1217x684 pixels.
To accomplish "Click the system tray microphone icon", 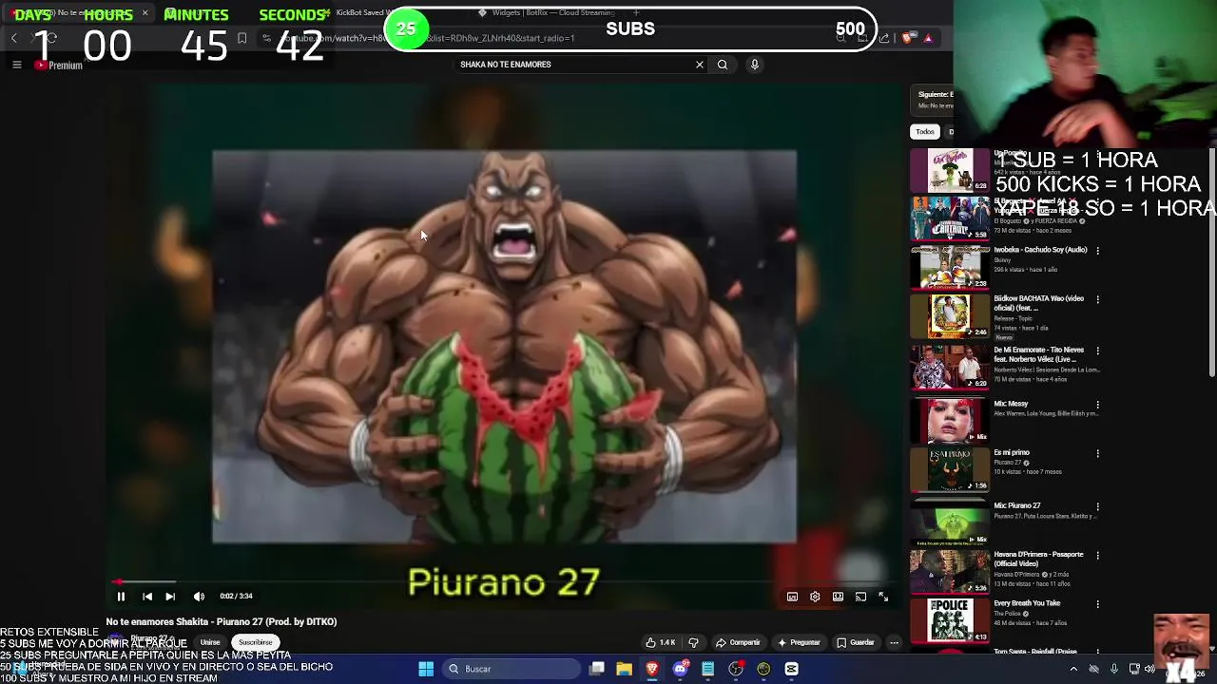I will click(1114, 669).
